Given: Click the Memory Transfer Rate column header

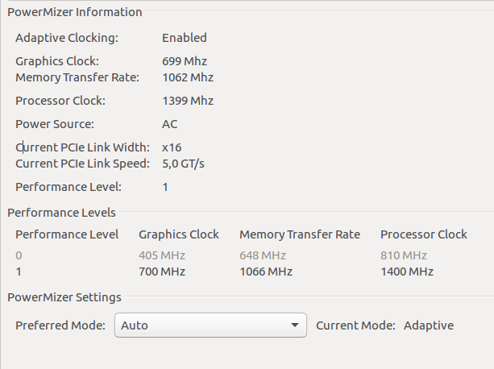Looking at the screenshot, I should tap(300, 234).
